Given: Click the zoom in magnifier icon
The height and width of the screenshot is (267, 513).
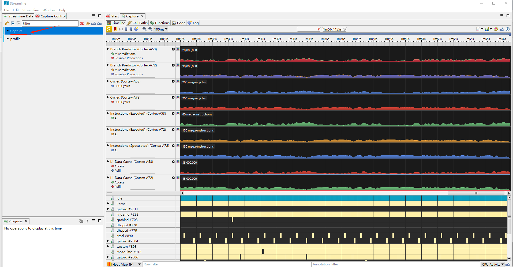Looking at the screenshot, I should [x=144, y=29].
